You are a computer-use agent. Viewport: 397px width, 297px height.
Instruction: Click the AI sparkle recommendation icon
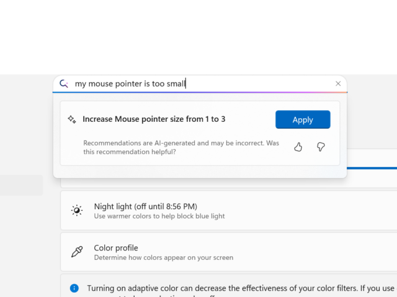72,119
